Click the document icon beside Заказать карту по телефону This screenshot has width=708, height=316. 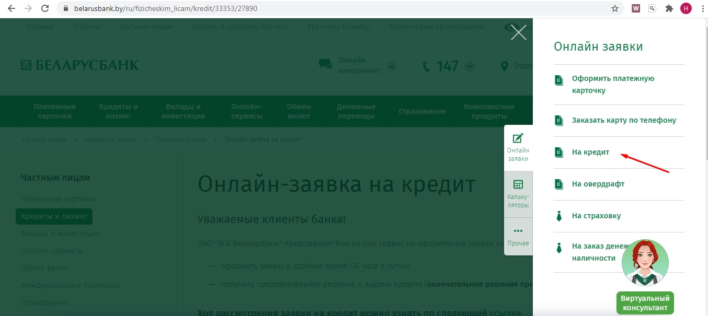[x=559, y=121]
